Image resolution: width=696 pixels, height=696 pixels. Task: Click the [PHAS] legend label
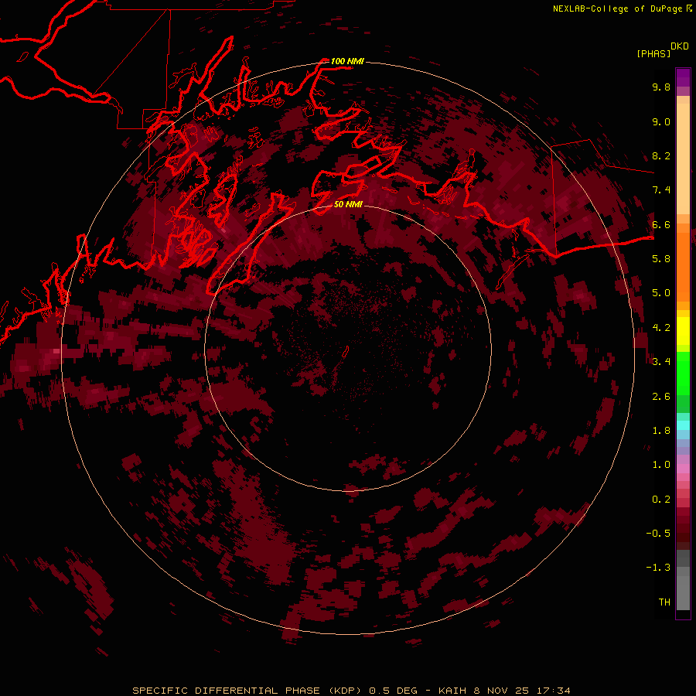point(653,53)
